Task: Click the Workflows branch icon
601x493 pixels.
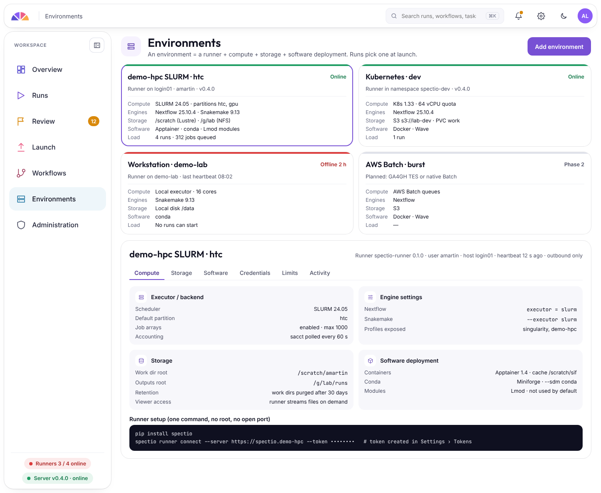Action: tap(21, 173)
